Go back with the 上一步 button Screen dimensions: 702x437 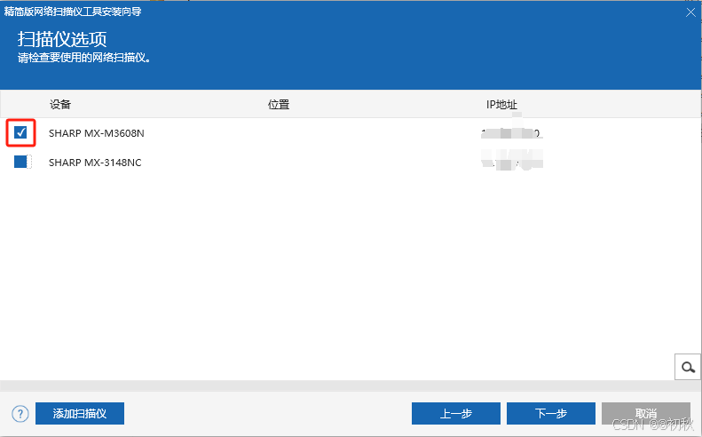pyautogui.click(x=456, y=413)
